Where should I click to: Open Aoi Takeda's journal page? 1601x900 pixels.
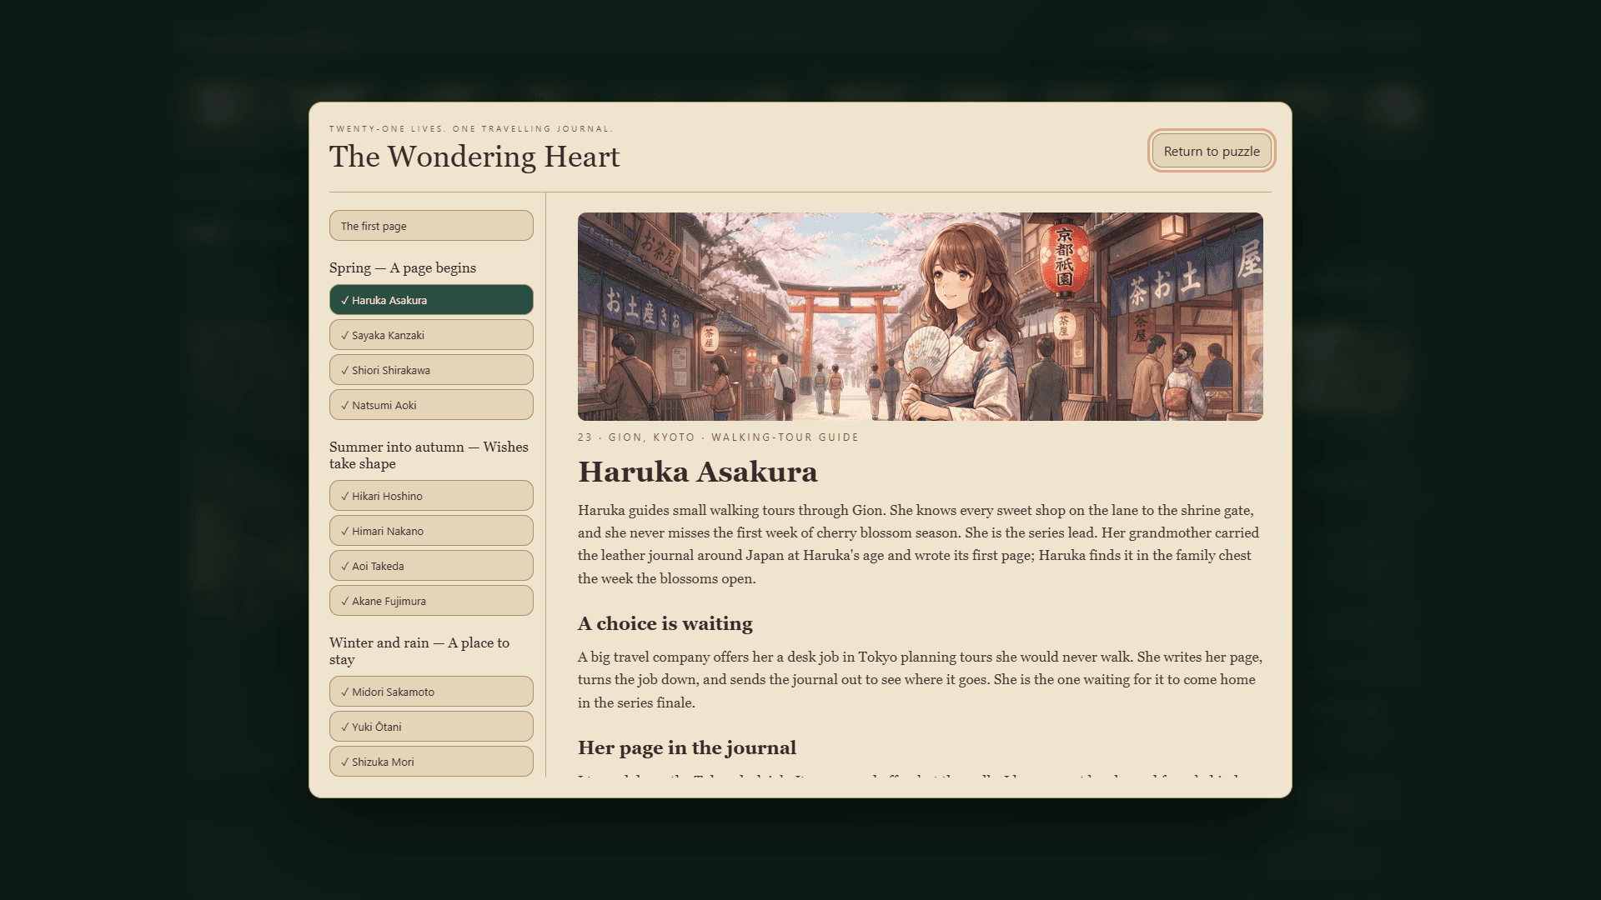431,566
